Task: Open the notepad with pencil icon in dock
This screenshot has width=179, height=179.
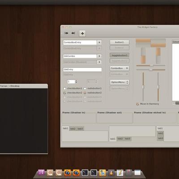Action: [120, 173]
